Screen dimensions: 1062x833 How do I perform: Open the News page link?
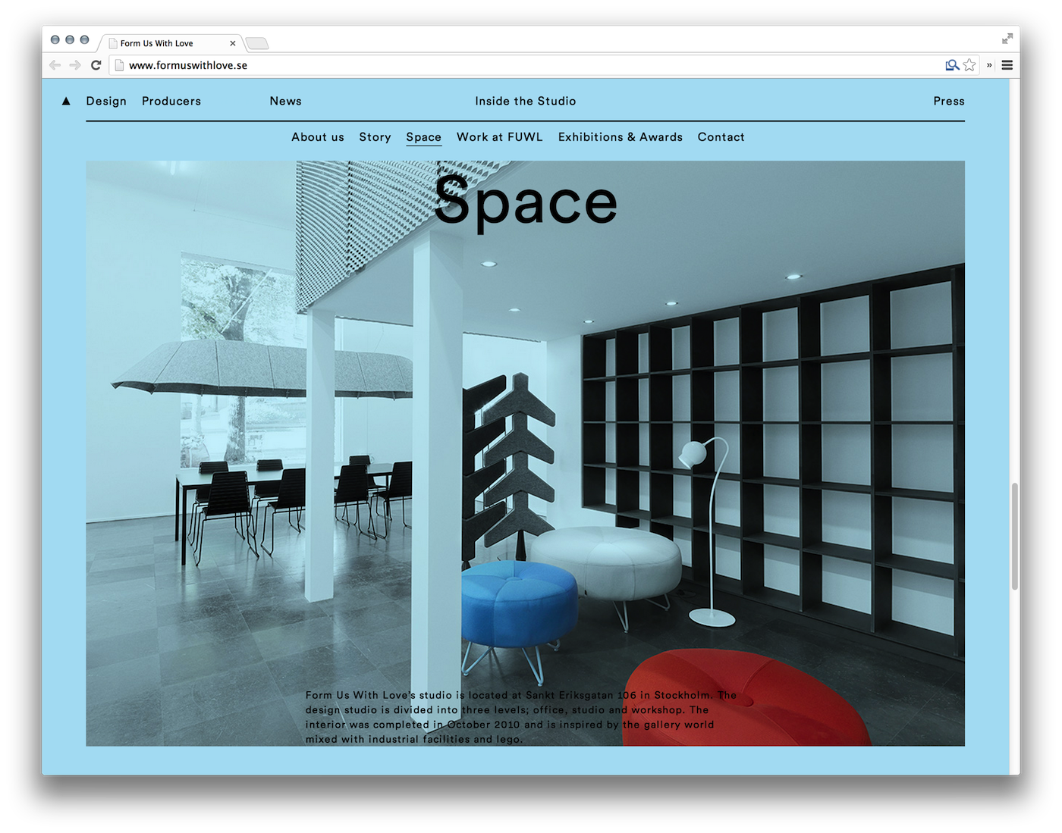tap(285, 101)
